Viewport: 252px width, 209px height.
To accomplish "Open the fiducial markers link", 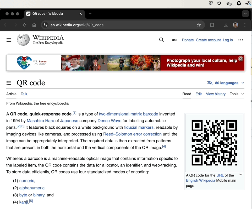I will [x=139, y=127].
